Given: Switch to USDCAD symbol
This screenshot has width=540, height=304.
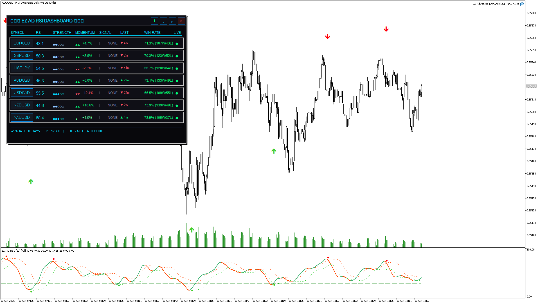Looking at the screenshot, I should pyautogui.click(x=22, y=93).
